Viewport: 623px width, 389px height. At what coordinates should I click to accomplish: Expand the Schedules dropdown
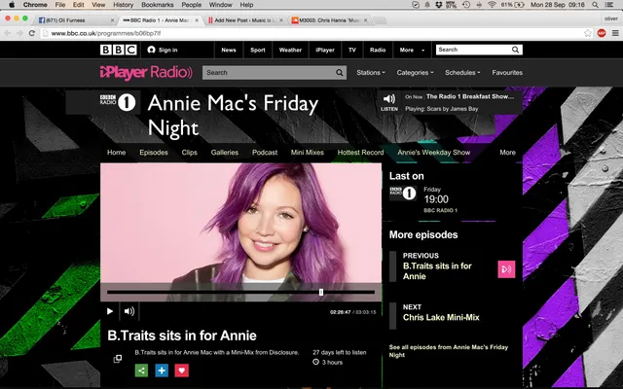pyautogui.click(x=462, y=73)
